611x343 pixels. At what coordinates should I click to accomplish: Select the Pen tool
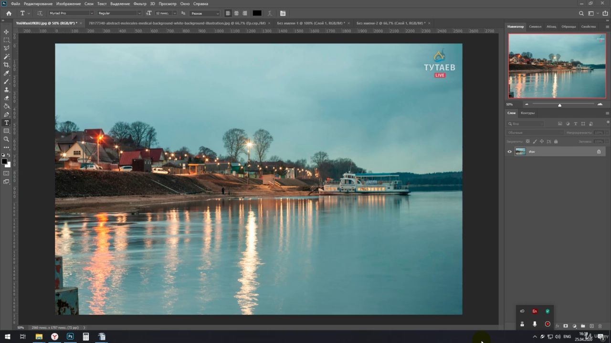(6, 114)
